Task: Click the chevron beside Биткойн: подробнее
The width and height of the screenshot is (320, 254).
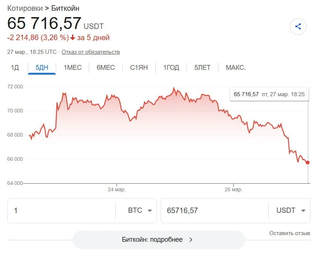Action: coord(191,240)
